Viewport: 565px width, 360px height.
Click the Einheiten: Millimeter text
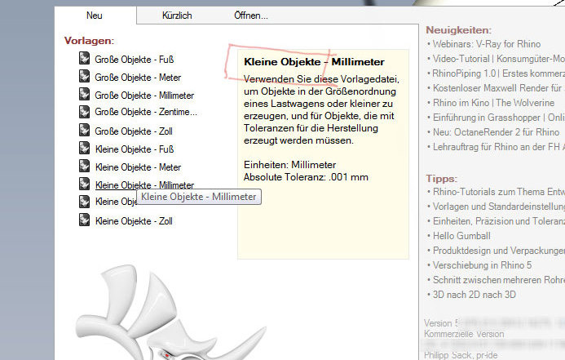click(x=289, y=165)
